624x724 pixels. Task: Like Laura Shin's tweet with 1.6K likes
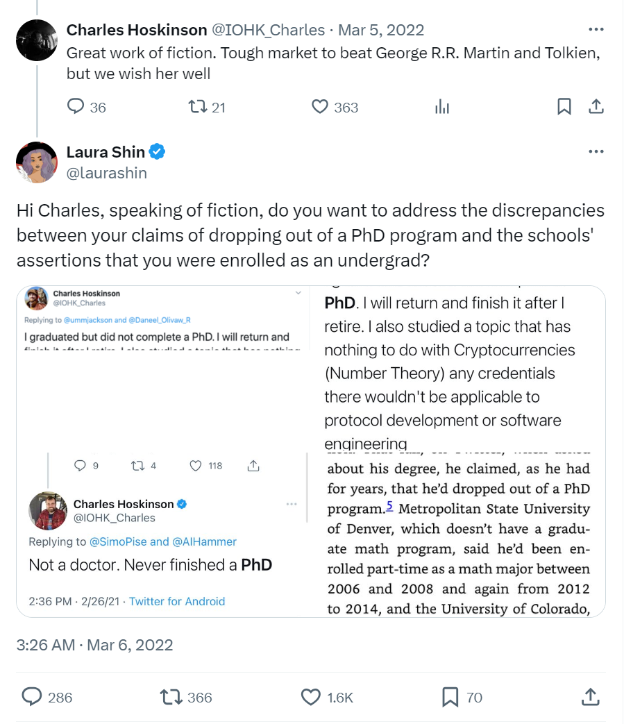pyautogui.click(x=310, y=697)
